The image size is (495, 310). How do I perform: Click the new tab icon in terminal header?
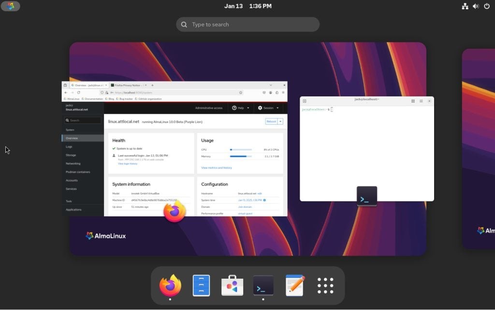pyautogui.click(x=305, y=101)
